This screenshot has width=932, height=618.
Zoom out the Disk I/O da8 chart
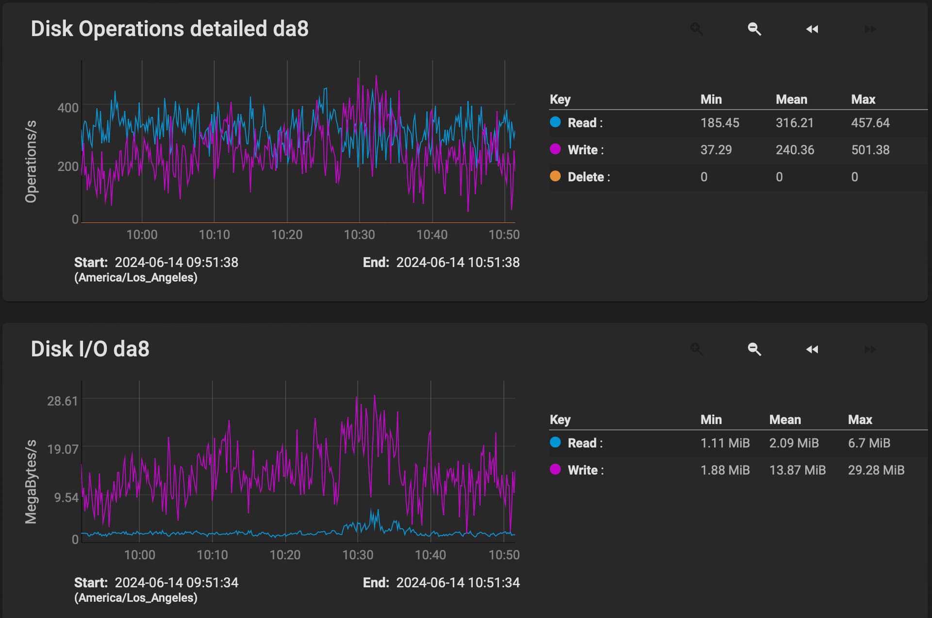(754, 349)
